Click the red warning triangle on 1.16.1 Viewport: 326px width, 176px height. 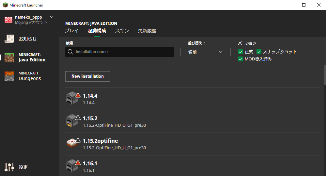[78, 163]
